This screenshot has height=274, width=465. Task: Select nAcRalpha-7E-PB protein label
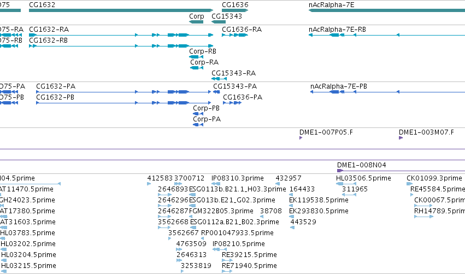[x=339, y=86]
